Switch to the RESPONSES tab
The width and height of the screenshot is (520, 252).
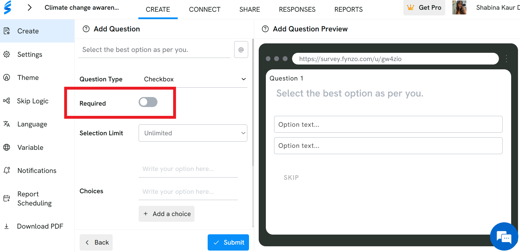[297, 9]
